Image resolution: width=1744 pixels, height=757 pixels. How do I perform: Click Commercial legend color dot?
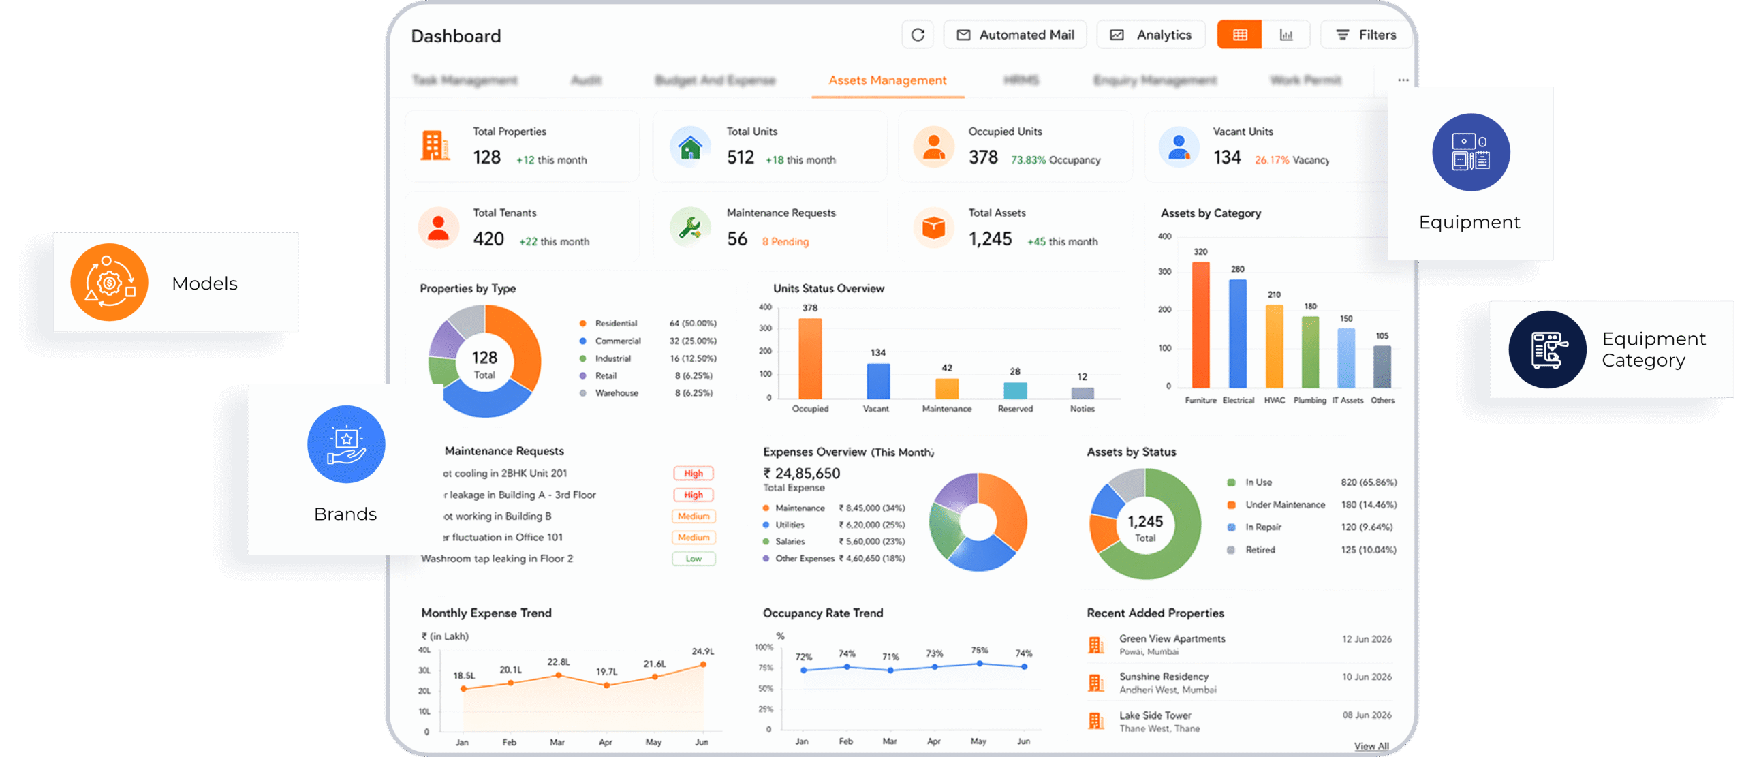coord(582,341)
